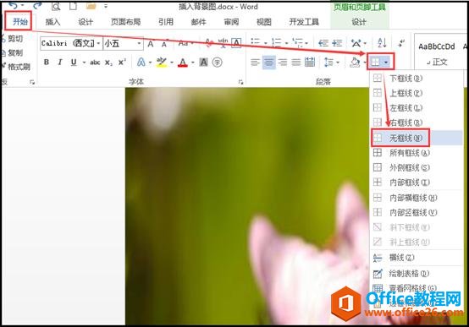Open bullets list button
Viewport: 469px width, 327px height.
(255, 43)
